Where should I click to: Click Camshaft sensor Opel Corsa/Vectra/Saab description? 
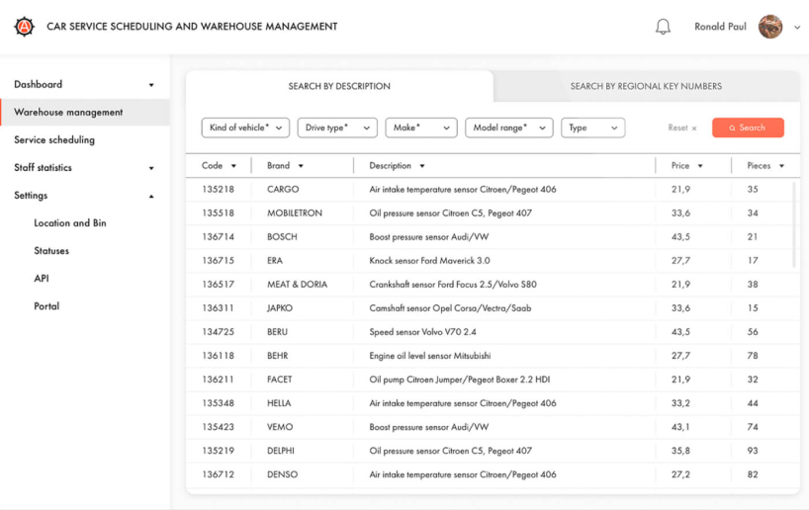coord(450,307)
